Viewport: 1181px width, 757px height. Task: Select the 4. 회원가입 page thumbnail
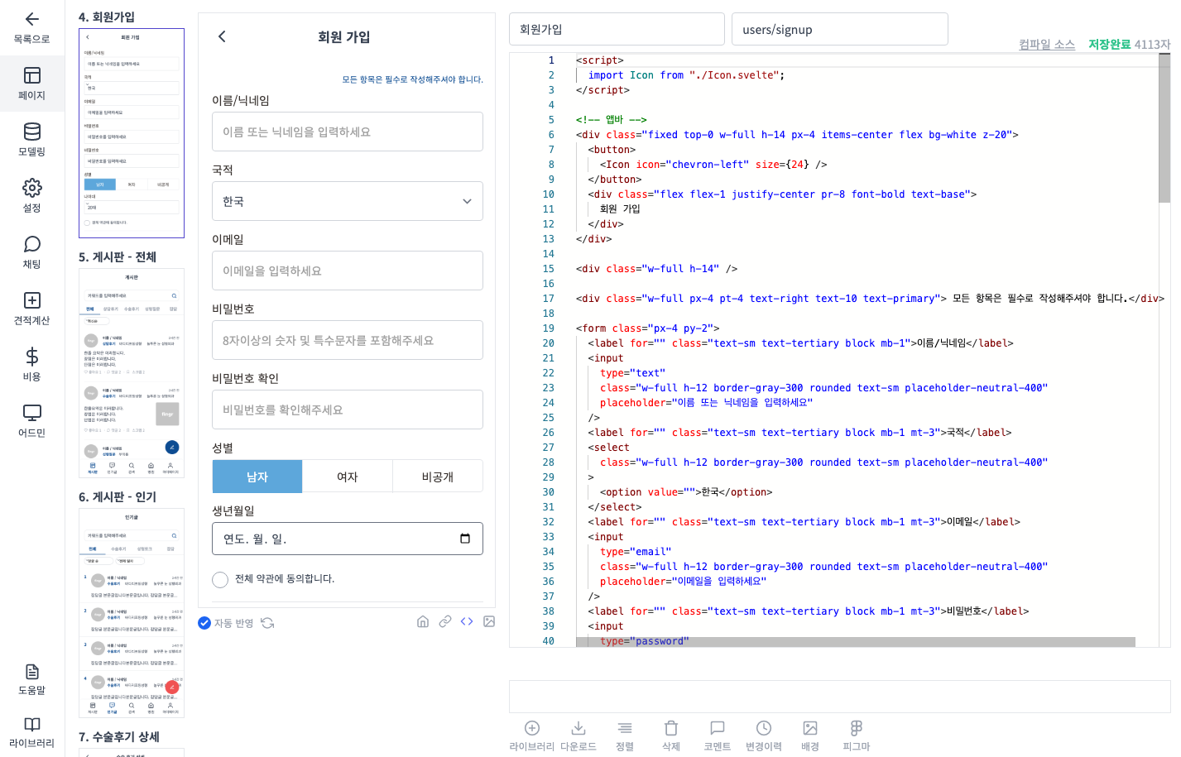132,133
